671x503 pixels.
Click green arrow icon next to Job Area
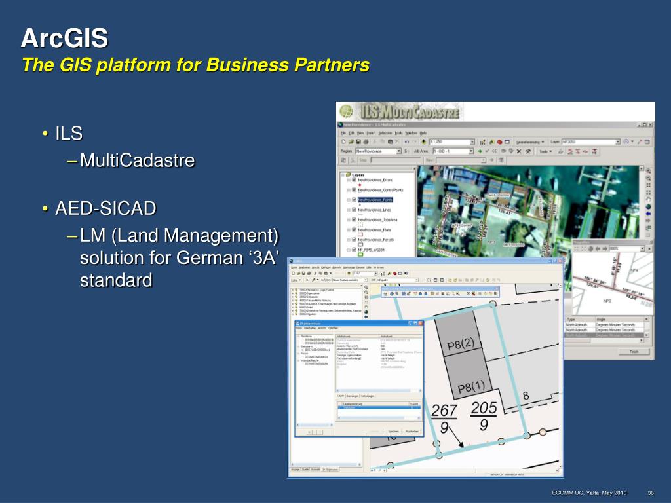point(480,151)
